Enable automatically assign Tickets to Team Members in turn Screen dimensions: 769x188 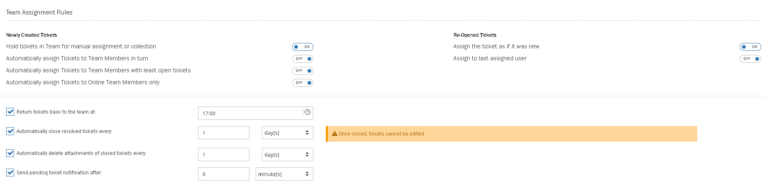click(x=303, y=59)
